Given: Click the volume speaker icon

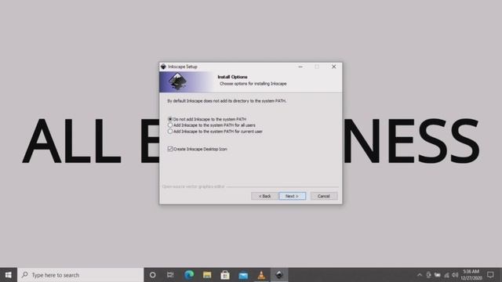Looking at the screenshot, I should coord(455,275).
